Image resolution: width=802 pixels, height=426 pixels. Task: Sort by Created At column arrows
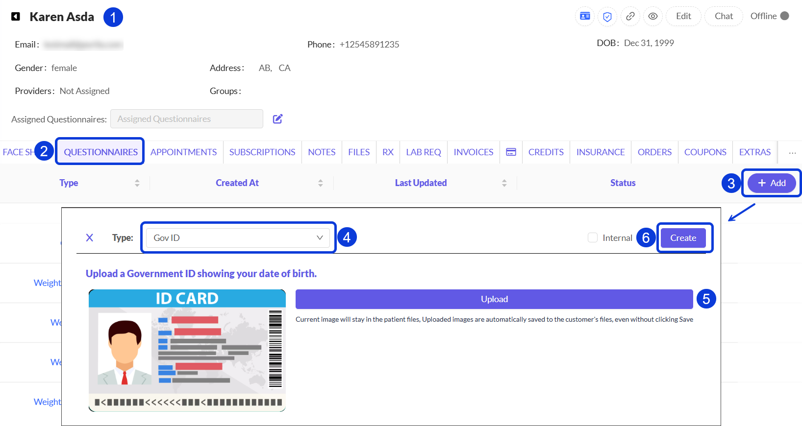[x=321, y=183]
